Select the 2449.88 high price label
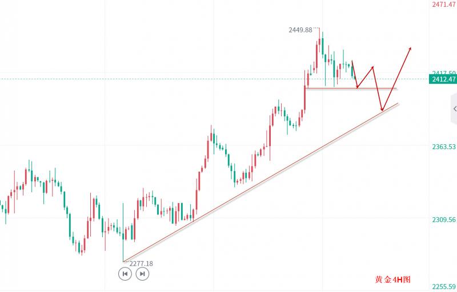The image size is (457, 292). tap(300, 30)
